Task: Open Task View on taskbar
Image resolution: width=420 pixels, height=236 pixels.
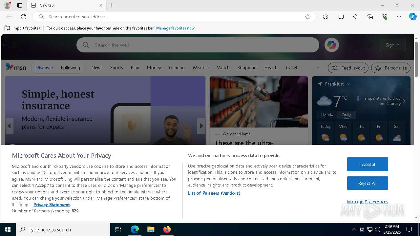Action: click(x=118, y=229)
